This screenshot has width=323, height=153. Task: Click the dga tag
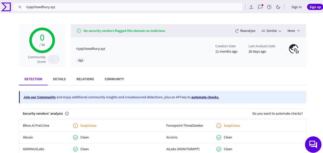(80, 60)
